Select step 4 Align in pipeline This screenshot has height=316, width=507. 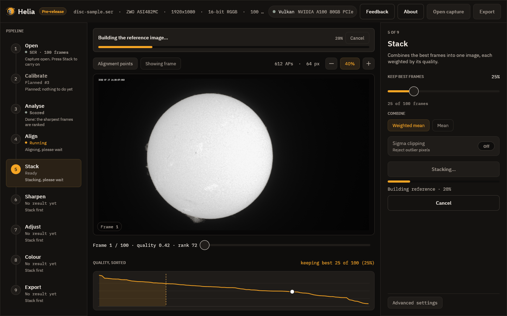click(x=44, y=143)
